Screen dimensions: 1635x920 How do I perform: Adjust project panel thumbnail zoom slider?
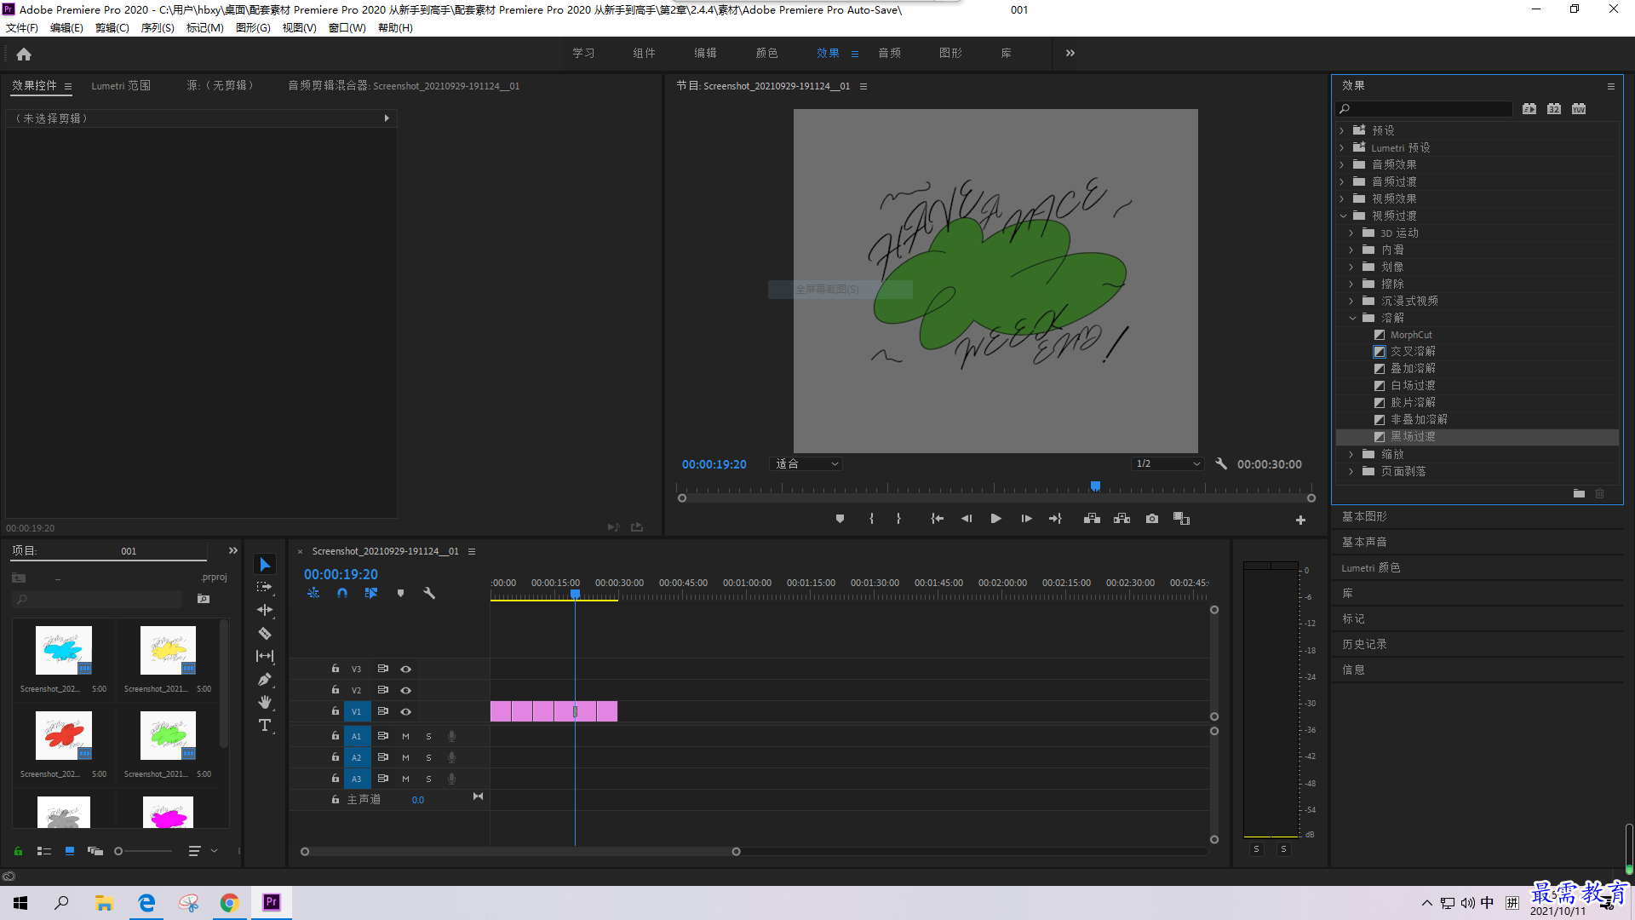tap(119, 851)
